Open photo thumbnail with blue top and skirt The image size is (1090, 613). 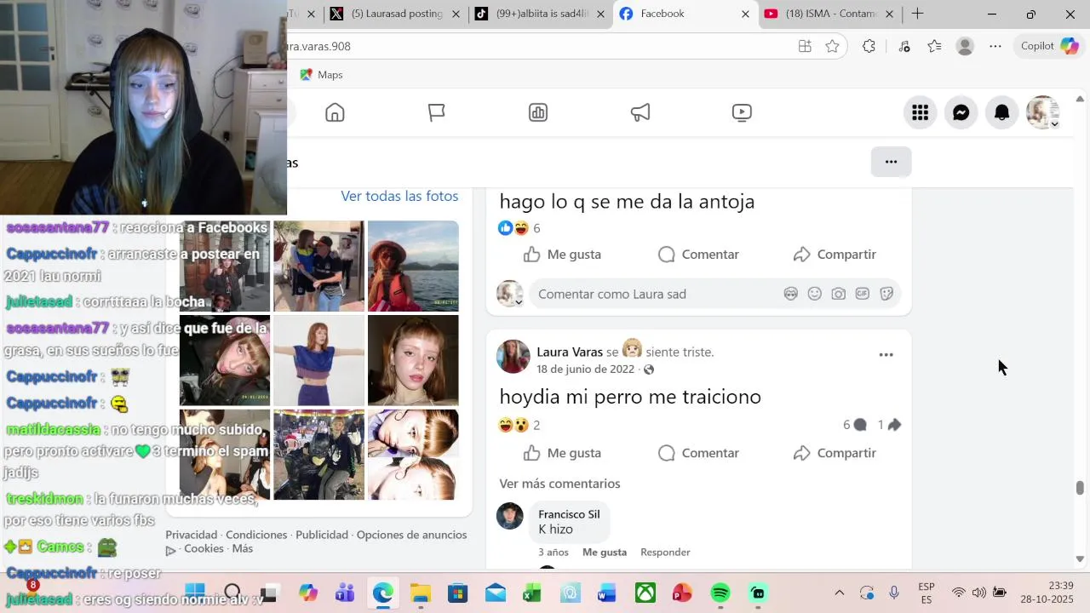point(318,360)
